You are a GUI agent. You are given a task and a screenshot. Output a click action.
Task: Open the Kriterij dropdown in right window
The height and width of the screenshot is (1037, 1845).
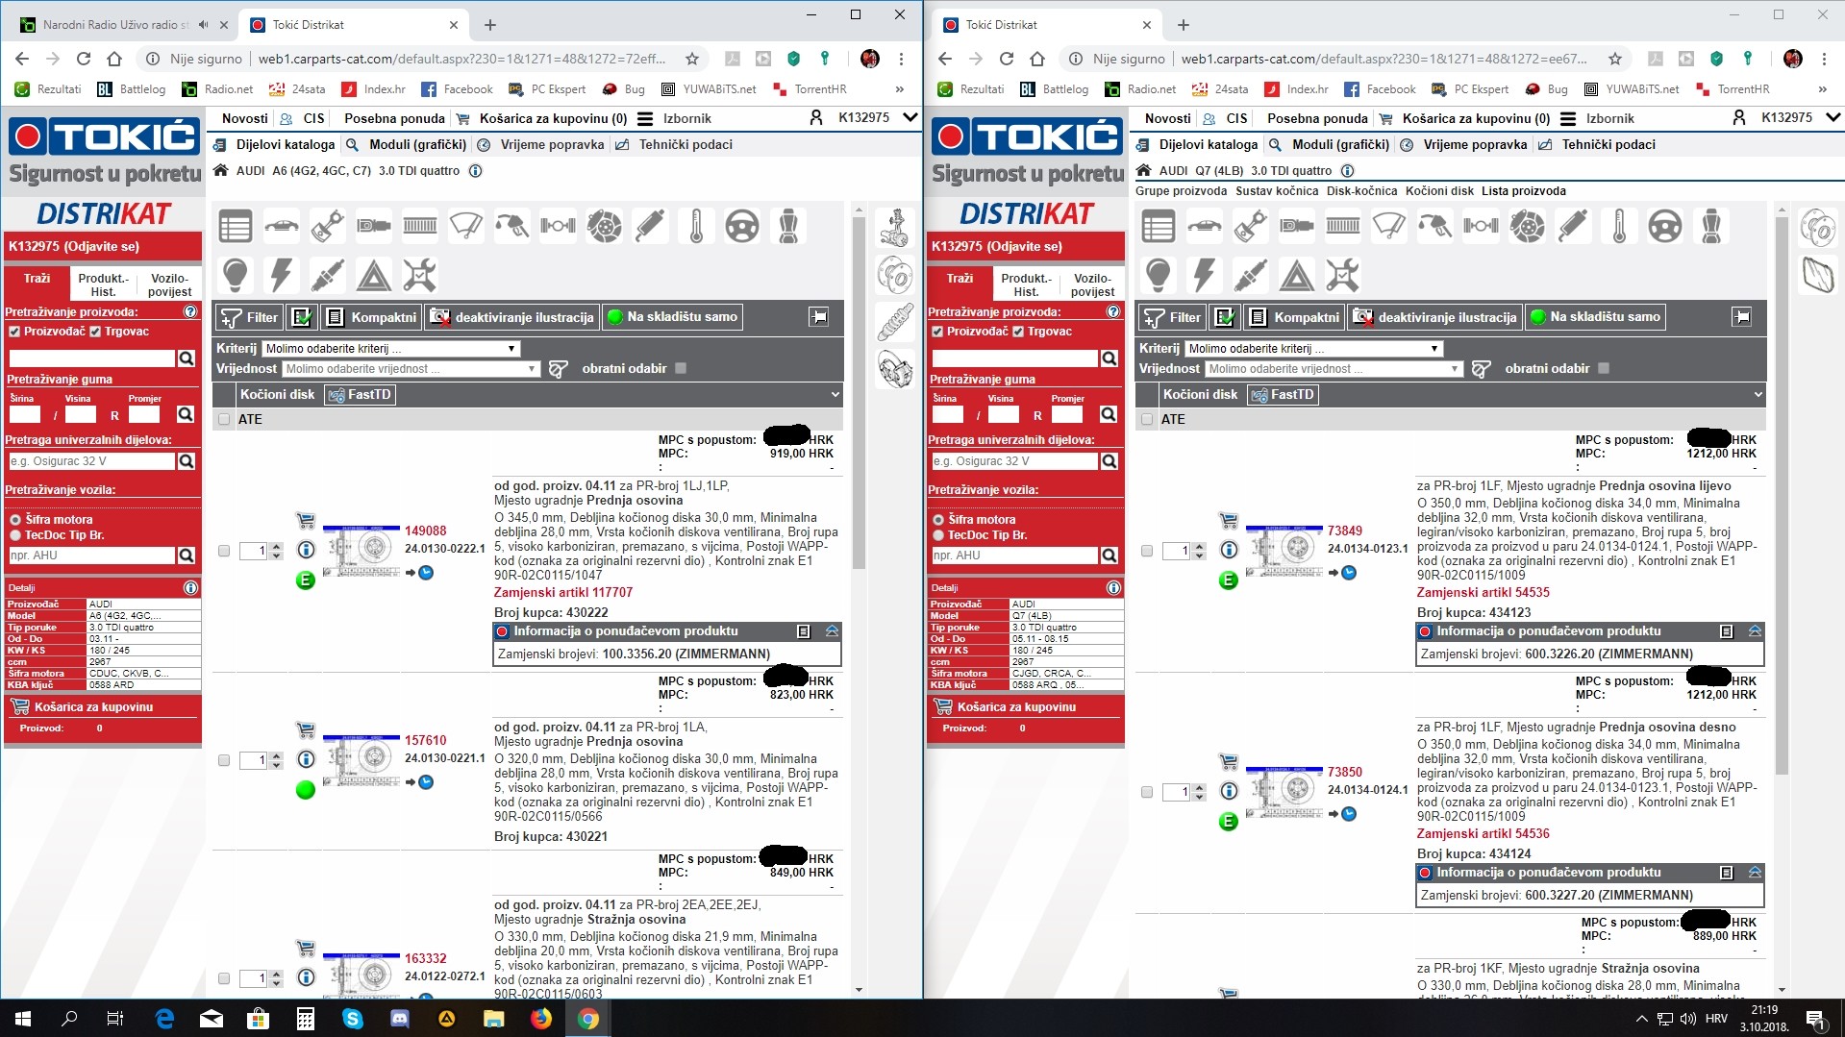coord(1314,349)
